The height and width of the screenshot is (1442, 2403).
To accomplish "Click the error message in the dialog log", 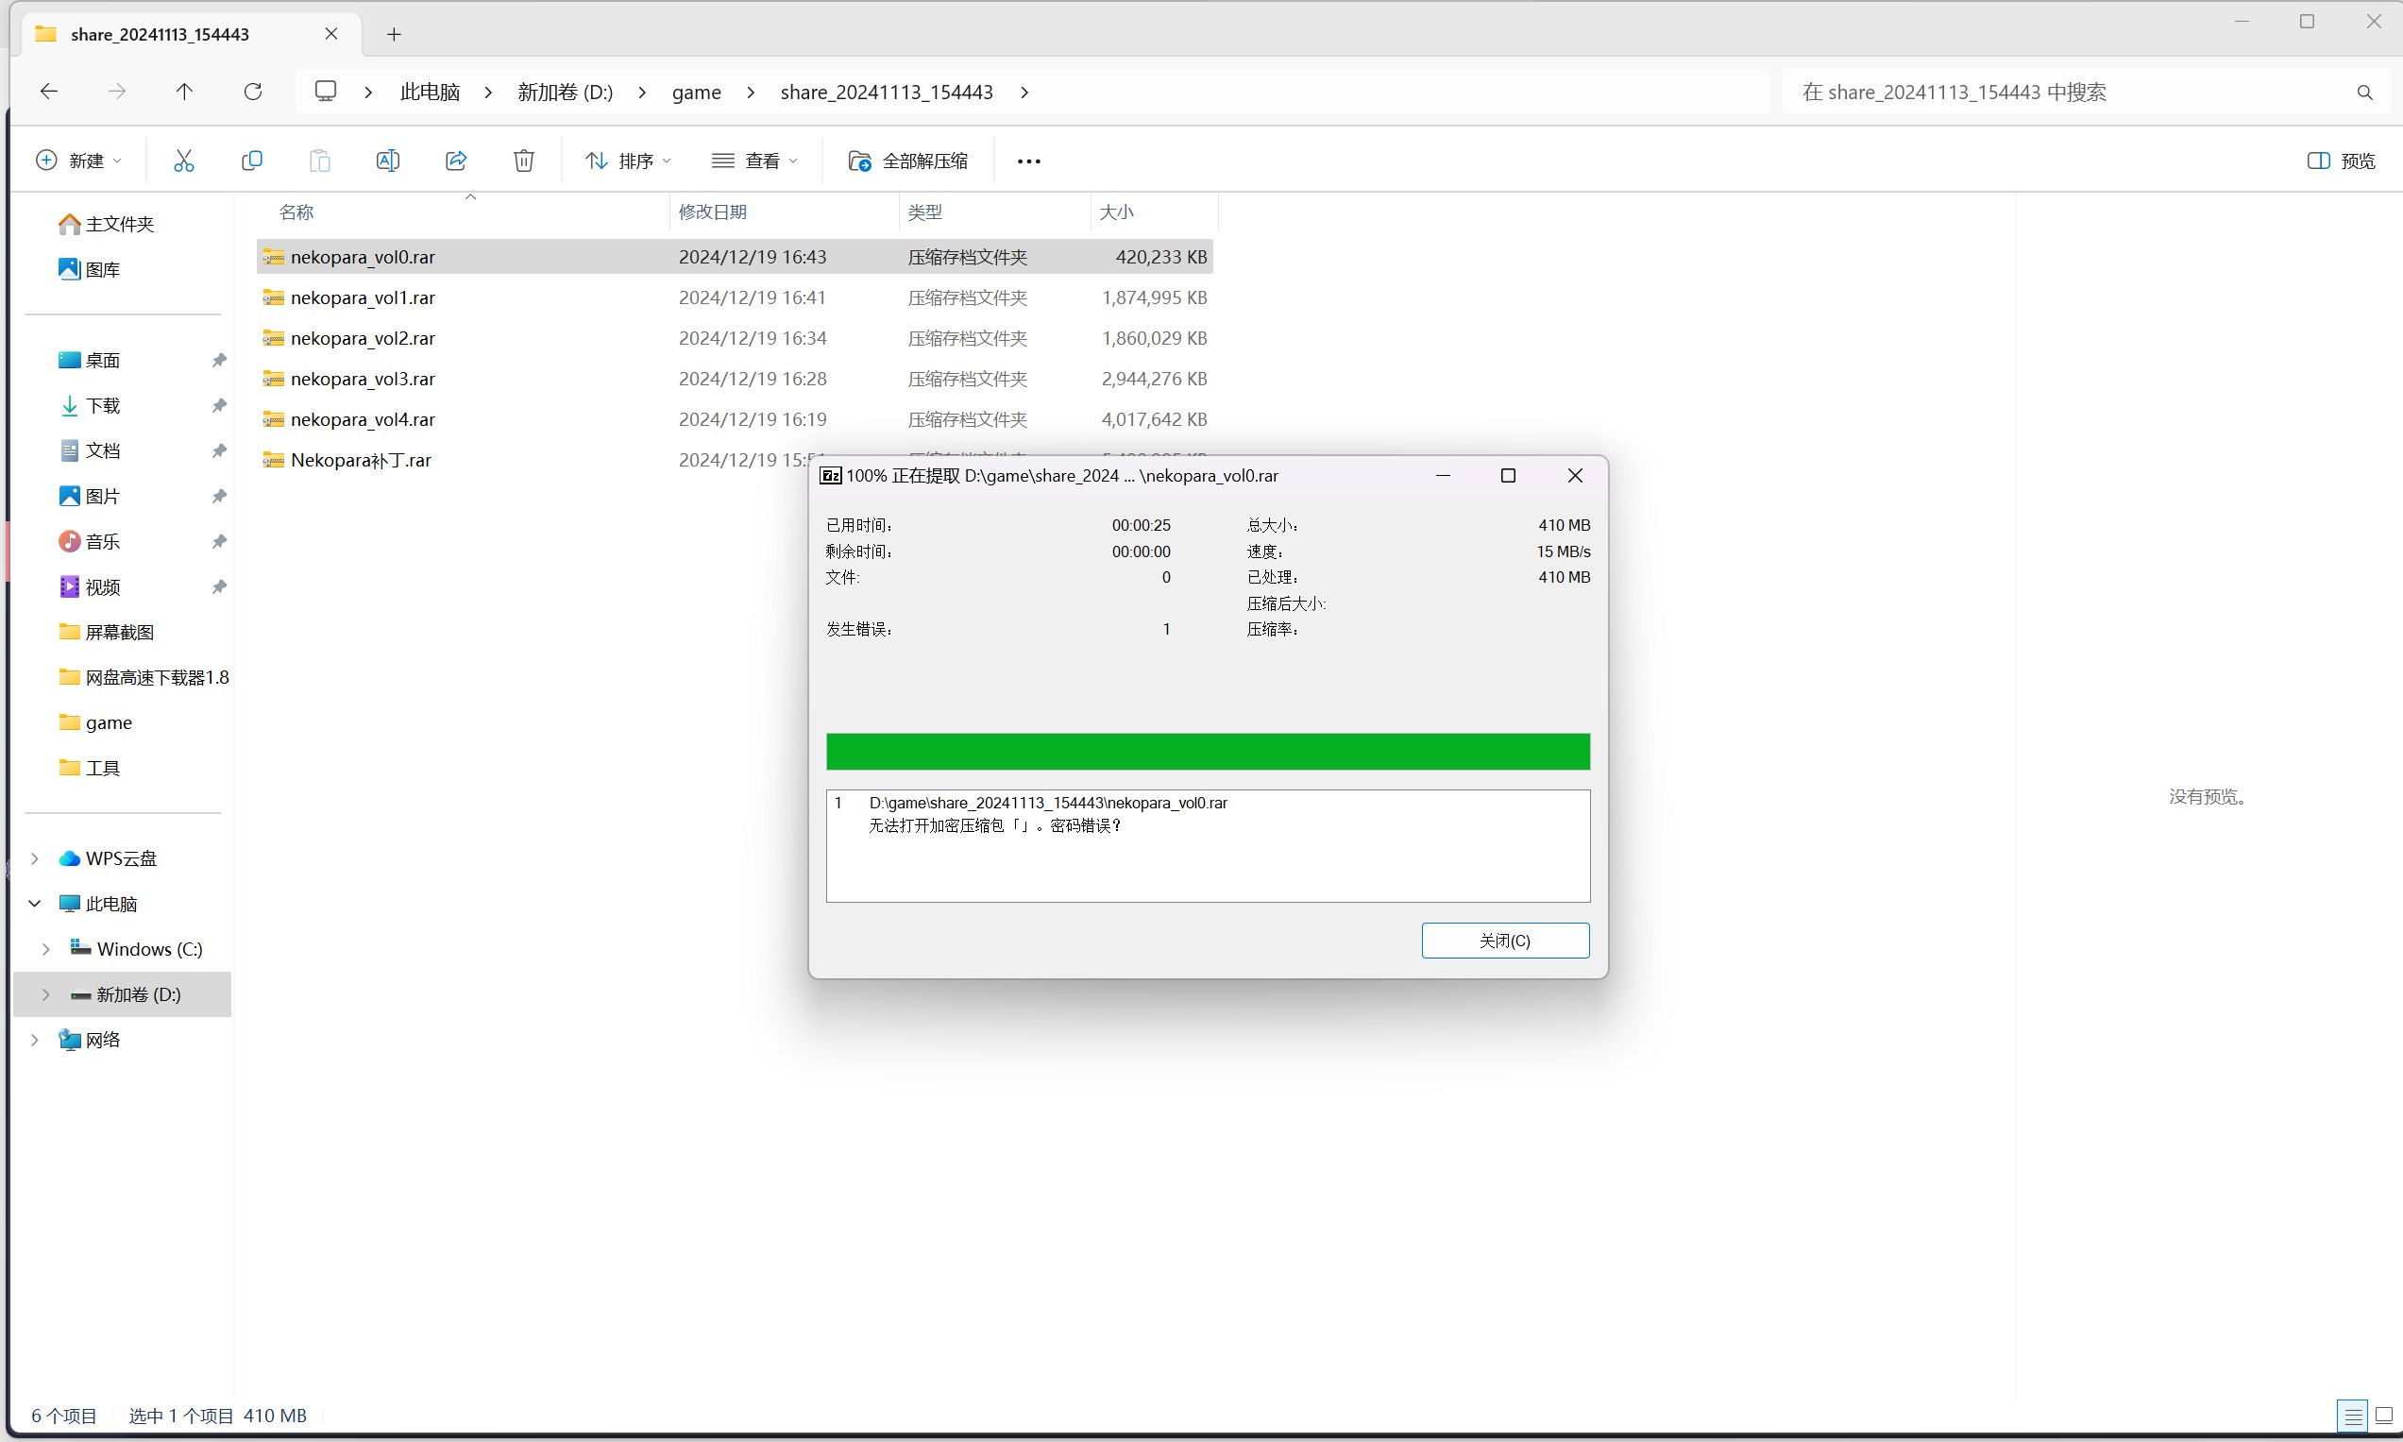I will coord(995,826).
